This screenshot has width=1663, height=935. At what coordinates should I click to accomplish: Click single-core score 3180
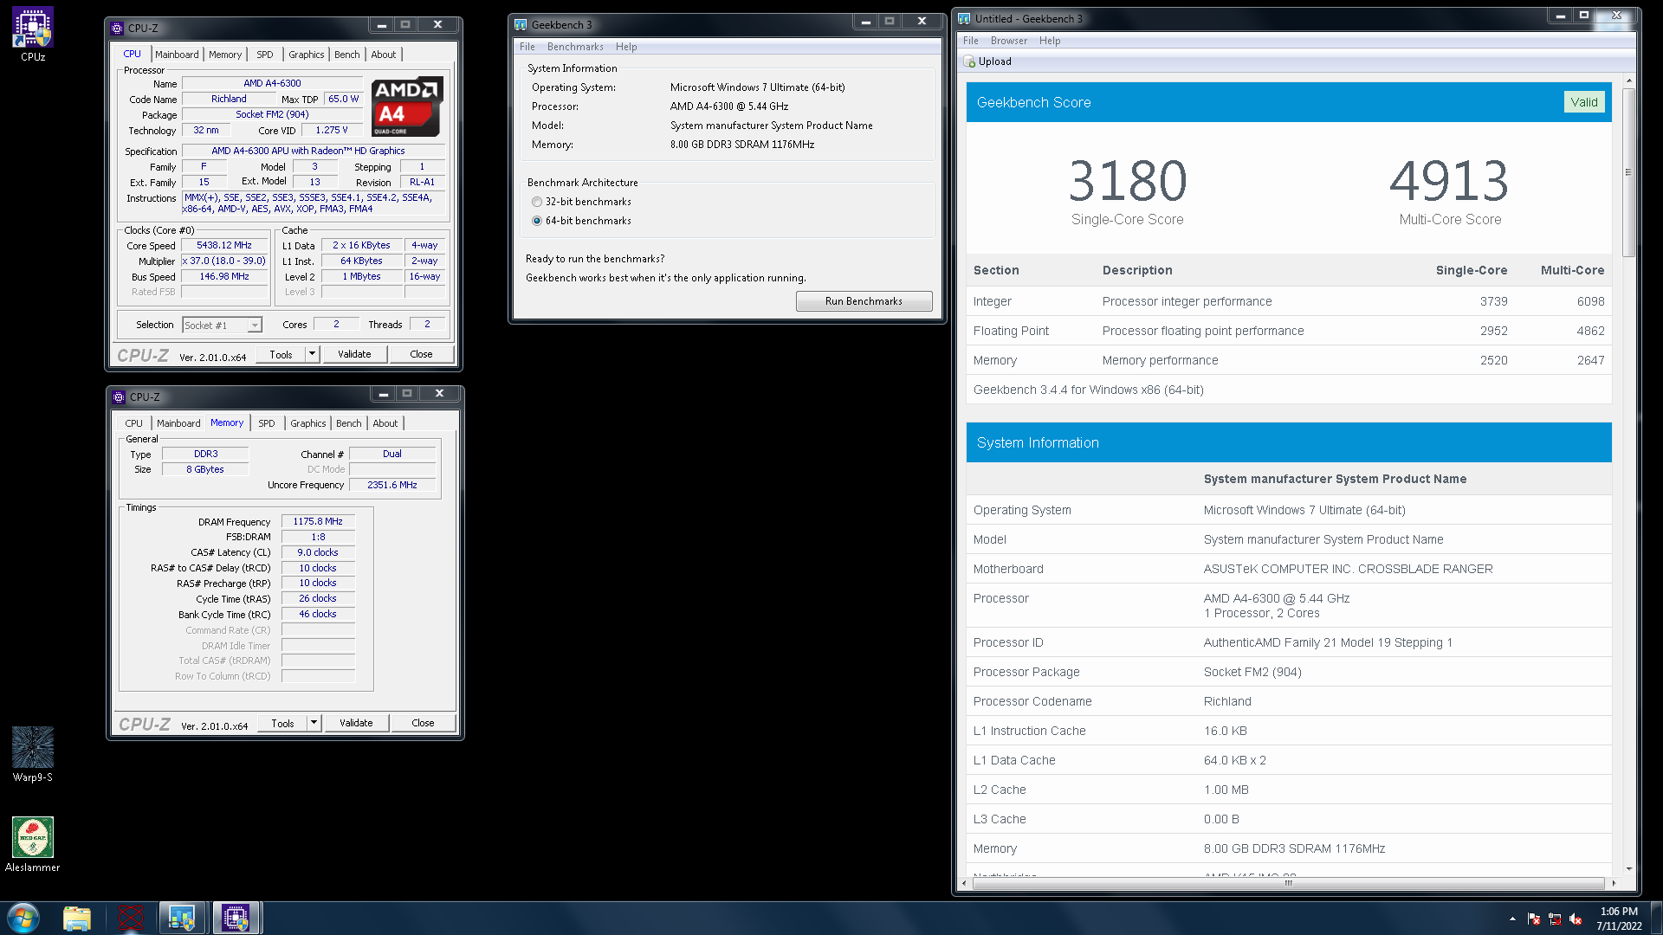(1127, 181)
